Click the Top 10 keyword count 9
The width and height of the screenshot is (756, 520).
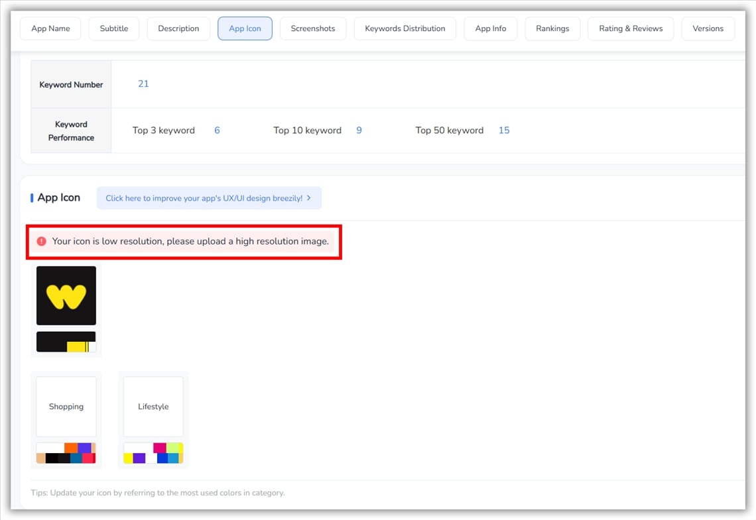pos(359,130)
